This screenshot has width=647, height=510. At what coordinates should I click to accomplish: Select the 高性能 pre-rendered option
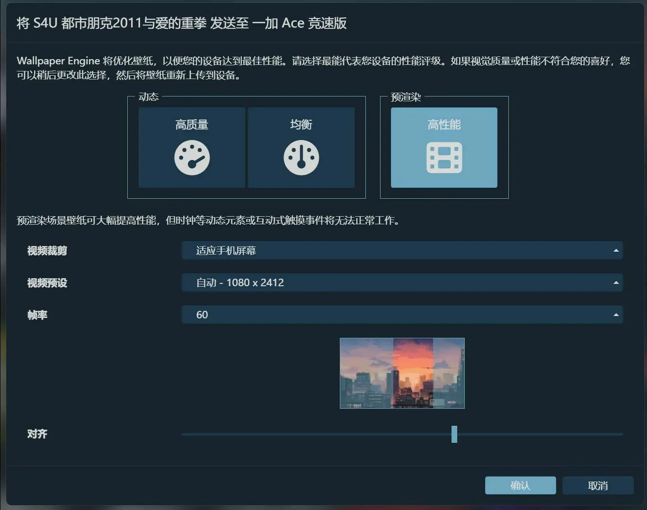[x=444, y=148]
